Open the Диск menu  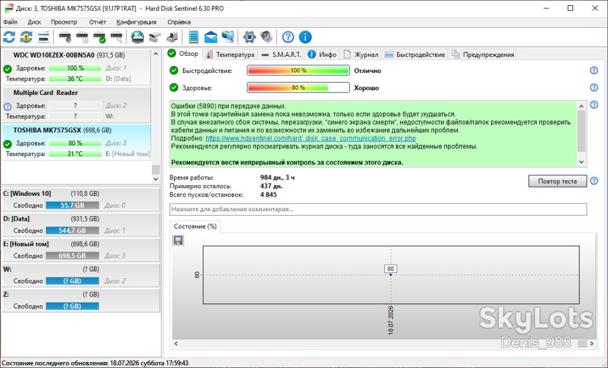(x=34, y=22)
